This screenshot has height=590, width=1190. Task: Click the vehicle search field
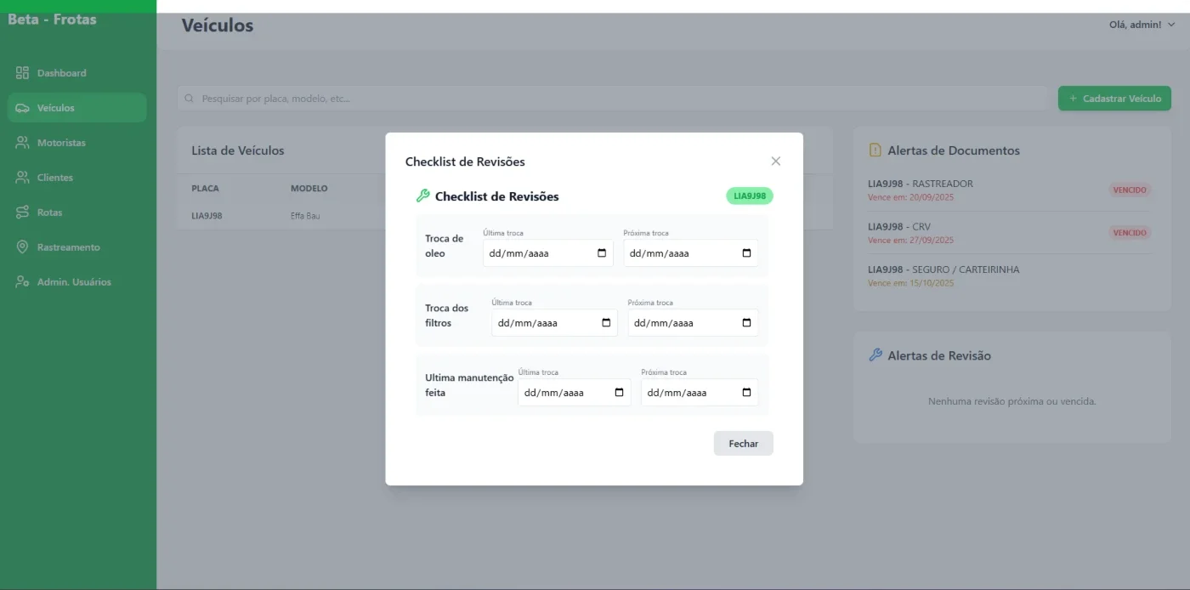pos(612,99)
